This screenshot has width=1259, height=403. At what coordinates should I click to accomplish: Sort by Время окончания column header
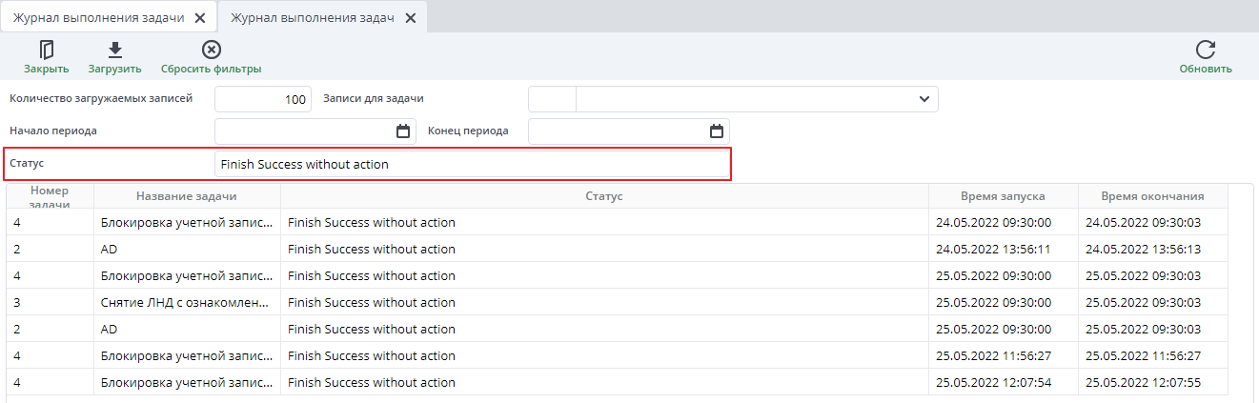(x=1152, y=196)
